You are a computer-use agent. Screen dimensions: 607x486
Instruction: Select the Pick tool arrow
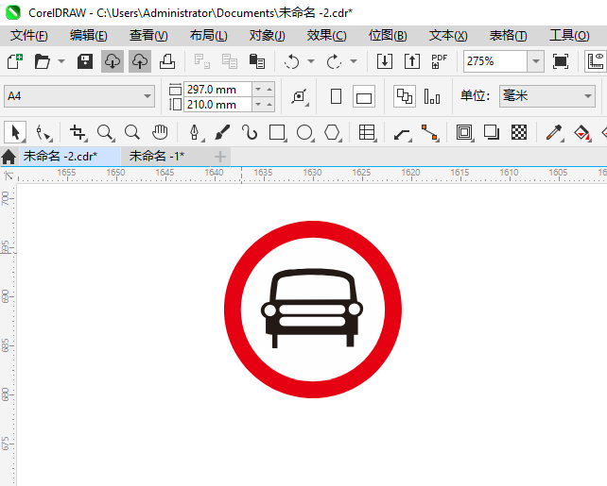[x=15, y=132]
